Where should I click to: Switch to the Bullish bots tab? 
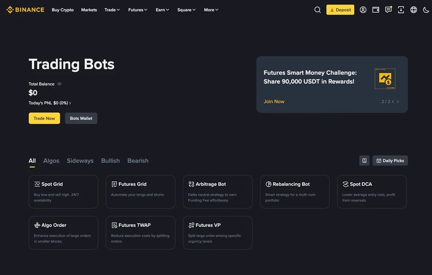pos(110,160)
